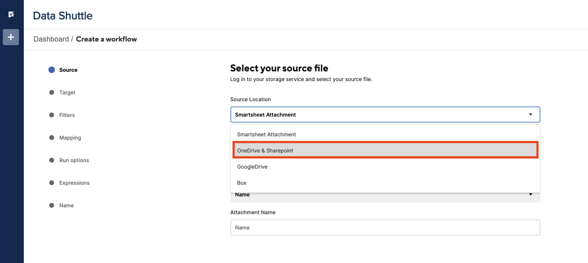This screenshot has width=588, height=263.
Task: Click the Data Shuttle checkmark logo icon
Action: pos(10,13)
